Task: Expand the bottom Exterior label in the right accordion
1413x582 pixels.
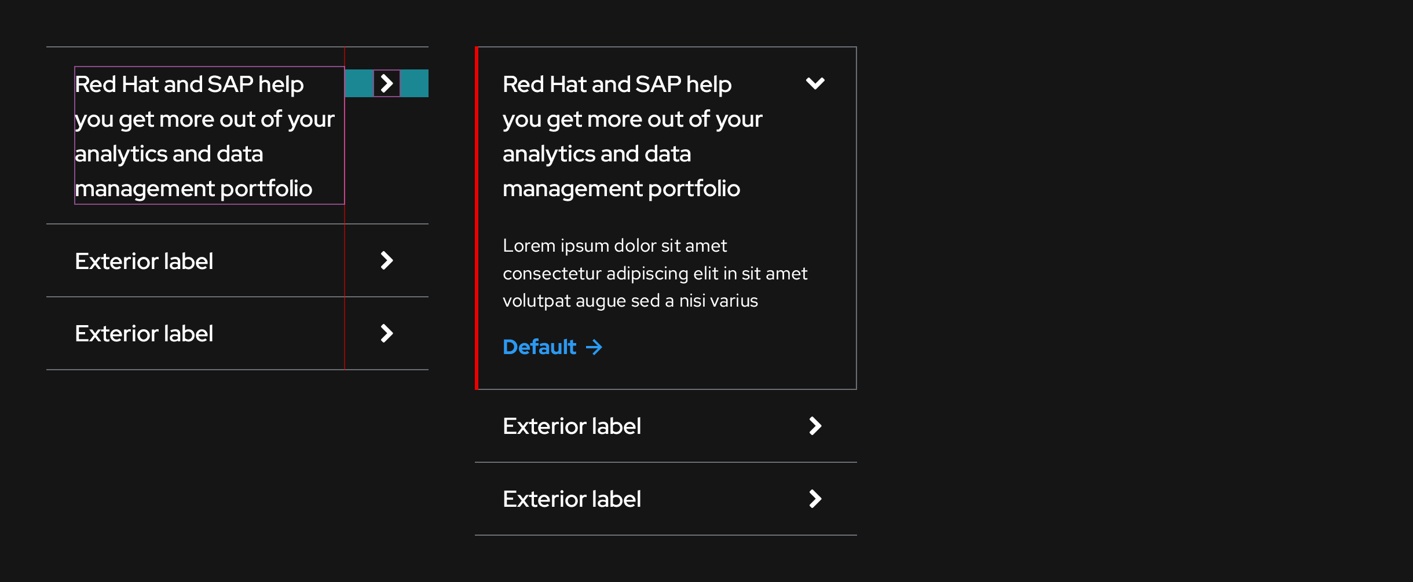Action: [x=572, y=499]
